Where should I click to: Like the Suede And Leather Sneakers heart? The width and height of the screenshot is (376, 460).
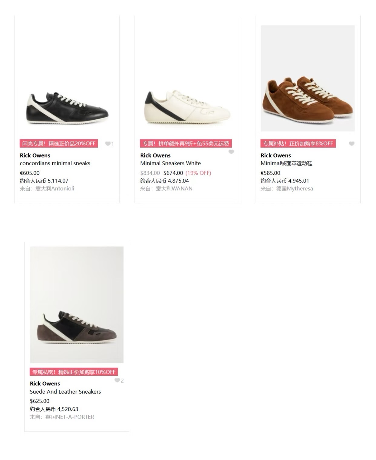[117, 380]
